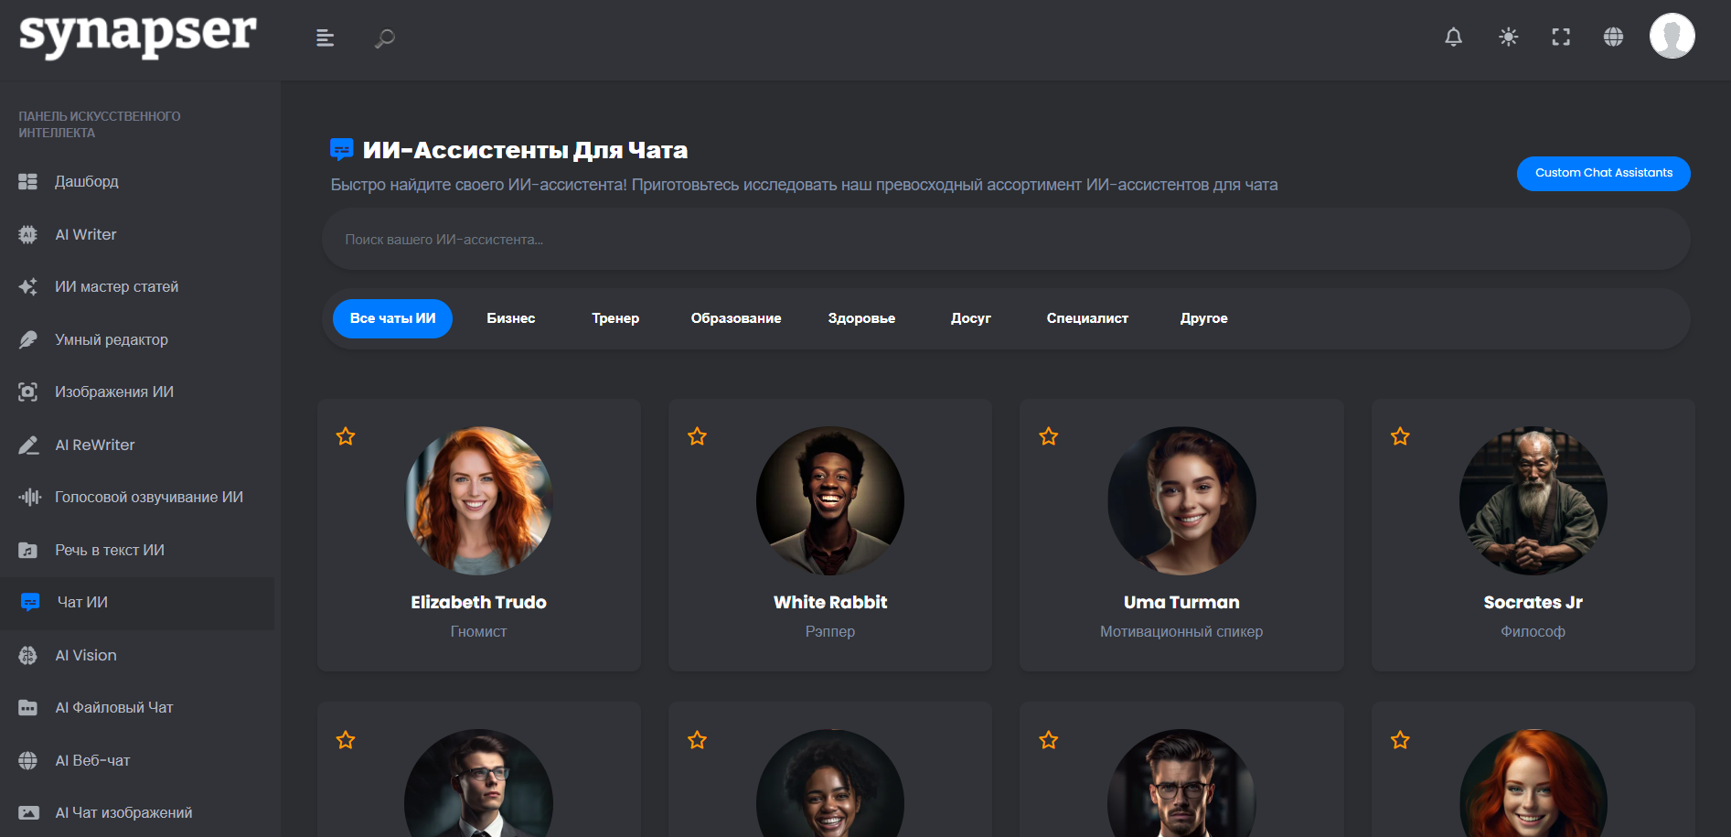The image size is (1731, 837).
Task: Click the White Rabbit name
Action: 830,603
